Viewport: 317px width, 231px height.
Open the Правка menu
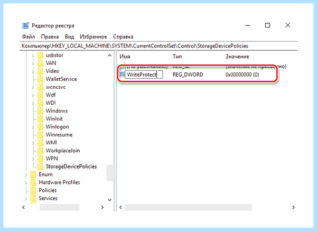tap(50, 36)
